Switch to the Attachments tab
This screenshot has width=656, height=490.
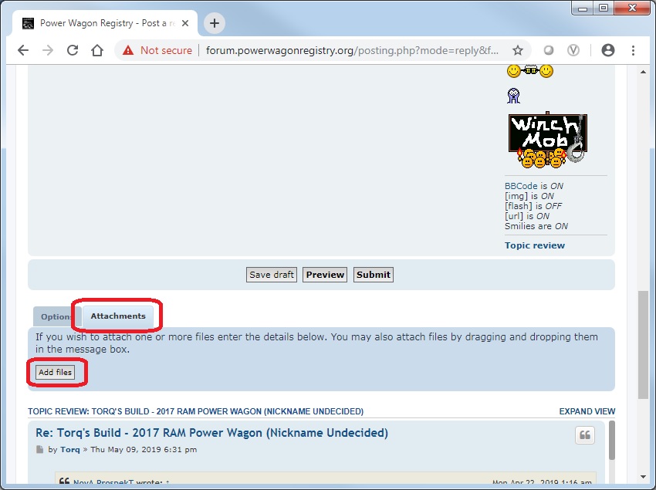(118, 316)
